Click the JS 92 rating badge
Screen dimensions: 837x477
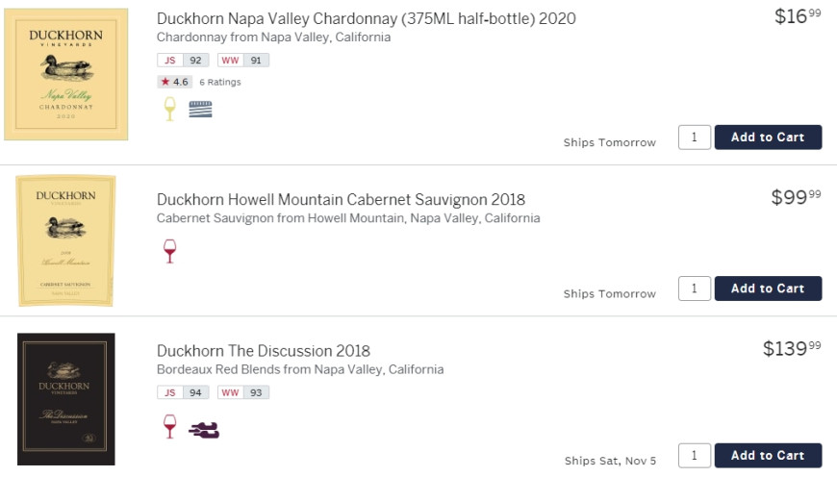point(183,60)
